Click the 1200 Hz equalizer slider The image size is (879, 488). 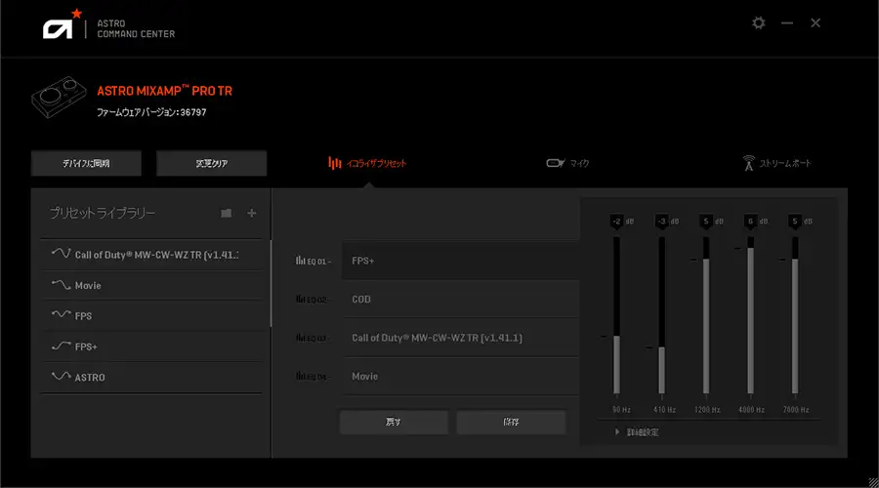(706, 315)
